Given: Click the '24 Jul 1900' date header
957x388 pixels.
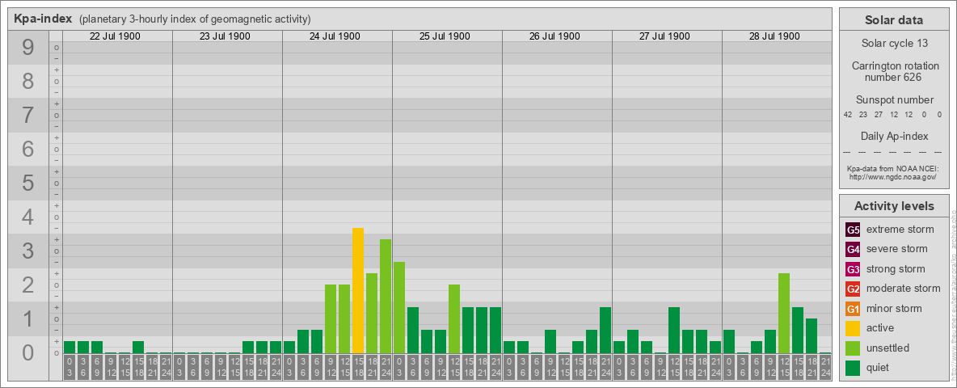Looking at the screenshot, I should (x=335, y=36).
